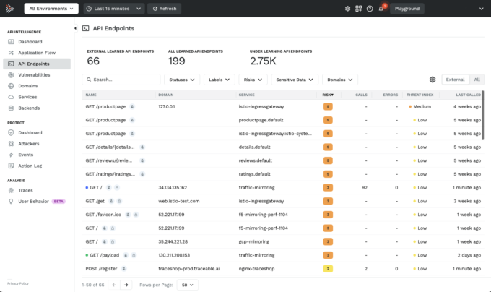The width and height of the screenshot is (491, 292).
Task: Expand the Last 15 minutes time selector
Action: tap(113, 9)
